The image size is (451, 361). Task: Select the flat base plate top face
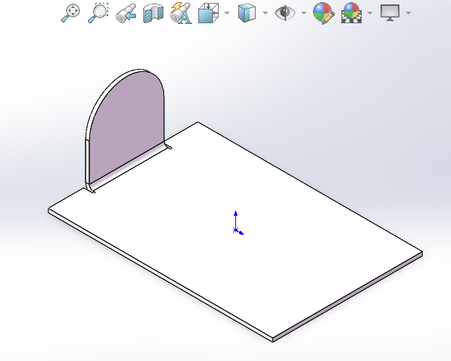(x=236, y=230)
